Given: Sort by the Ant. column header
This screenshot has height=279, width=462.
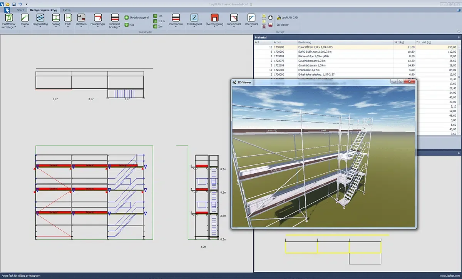Looking at the screenshot, I should pyautogui.click(x=263, y=42).
